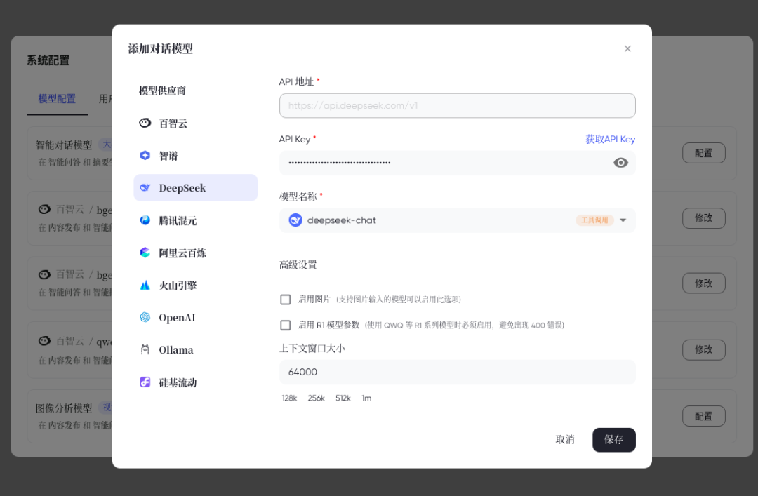
Task: Enable the 启用 R1 模型参数 checkbox
Action: click(286, 325)
